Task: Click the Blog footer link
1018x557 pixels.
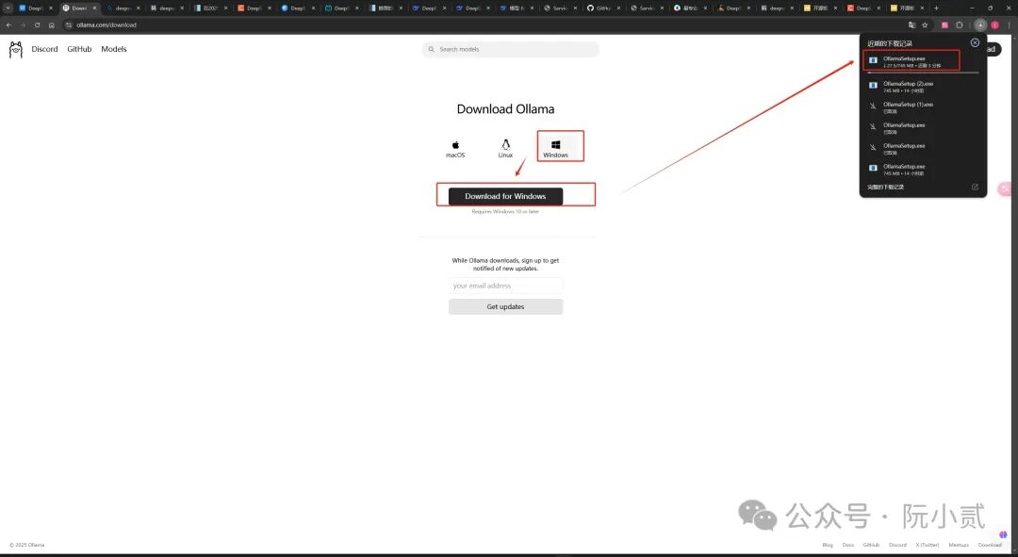Action: point(828,546)
